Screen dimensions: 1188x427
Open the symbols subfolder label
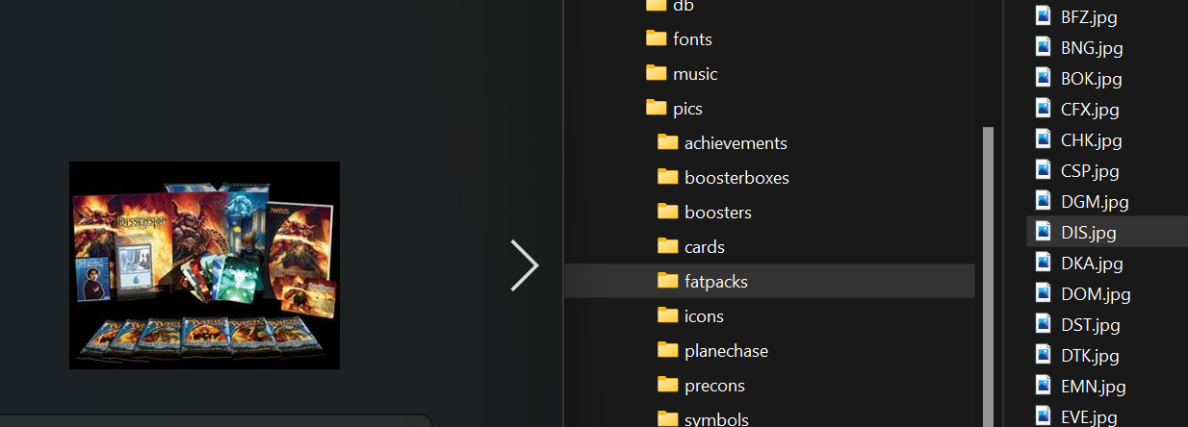click(x=716, y=419)
